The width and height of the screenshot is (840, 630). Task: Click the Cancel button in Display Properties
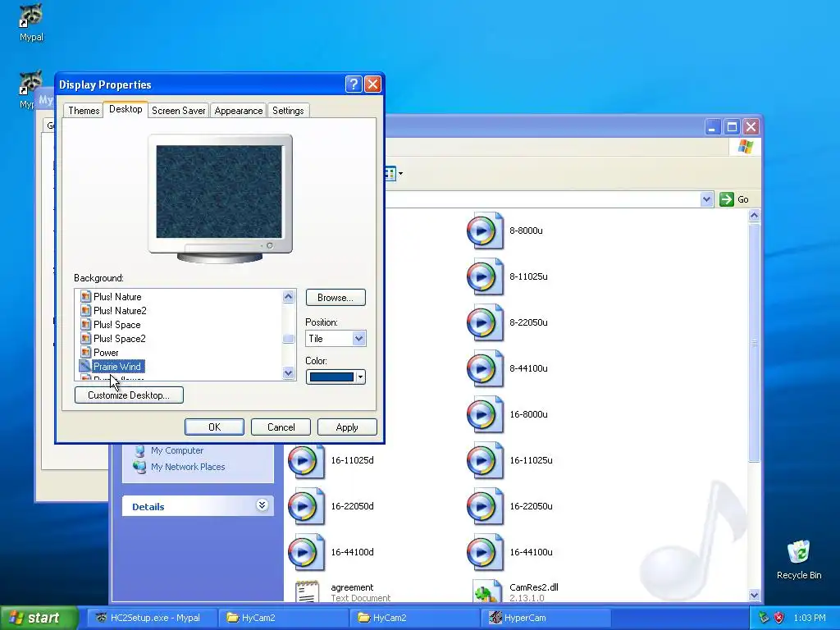281,427
